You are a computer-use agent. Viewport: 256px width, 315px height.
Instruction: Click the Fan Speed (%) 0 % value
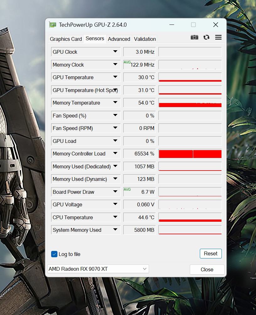[x=139, y=116]
